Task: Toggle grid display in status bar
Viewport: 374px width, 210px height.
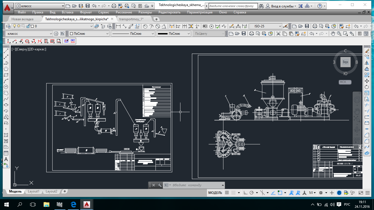Action: coord(227,193)
